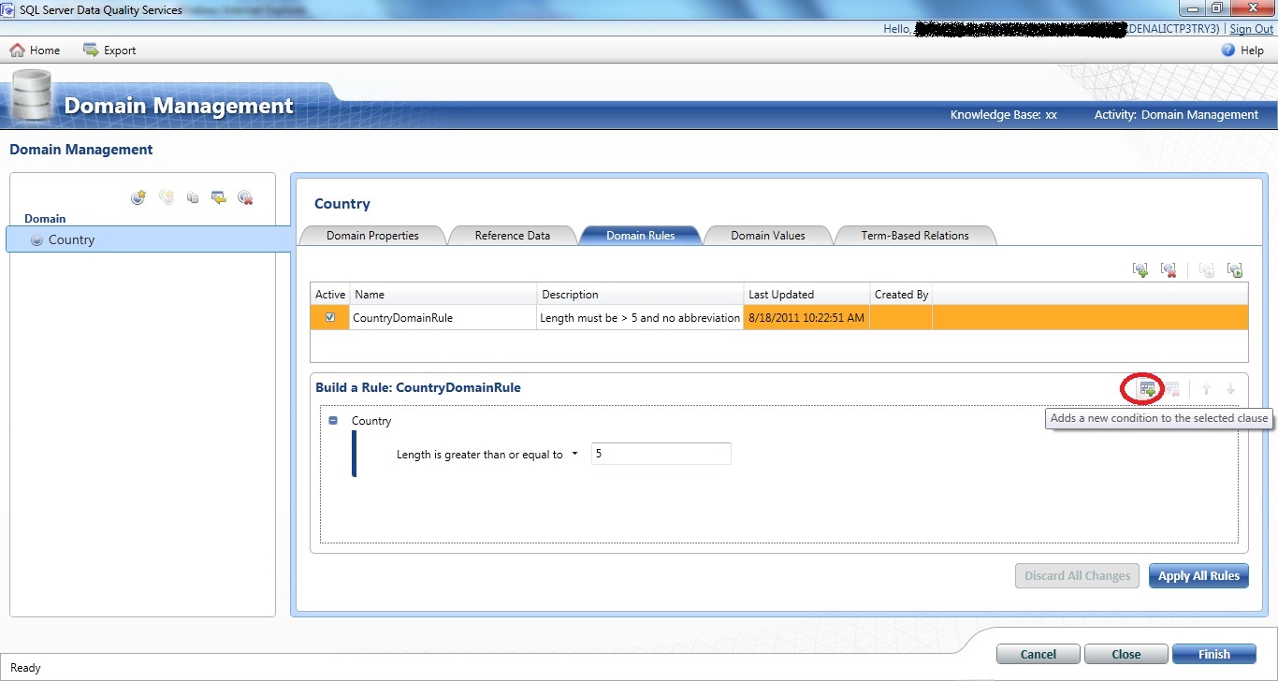The image size is (1278, 681).
Task: Click the Sign Out link
Action: (x=1252, y=29)
